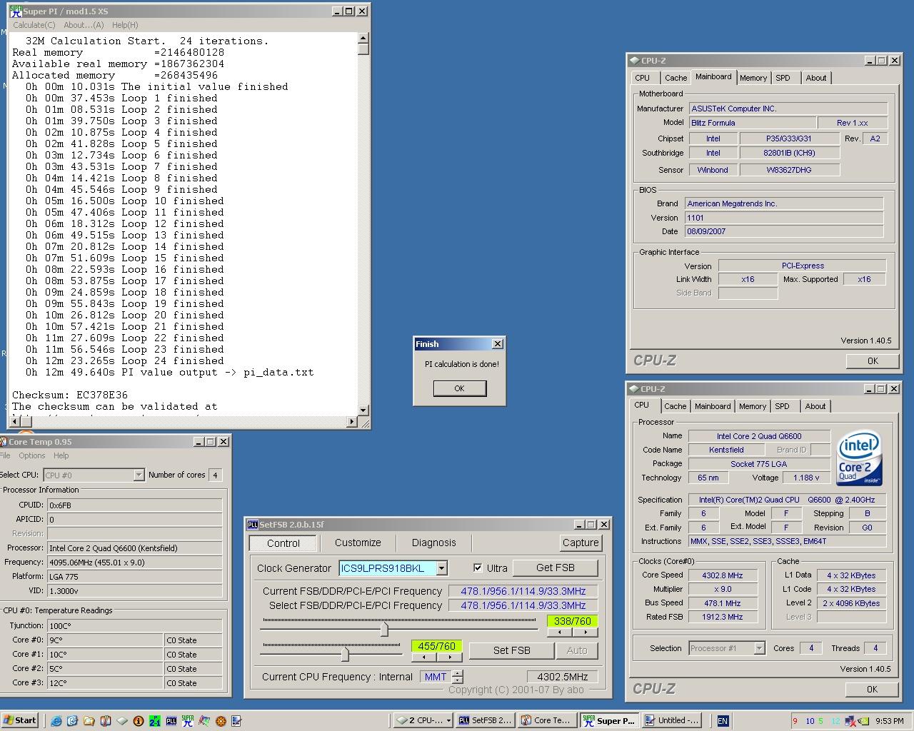Click the Capture button in SetFSB
This screenshot has width=914, height=731.
pos(581,543)
